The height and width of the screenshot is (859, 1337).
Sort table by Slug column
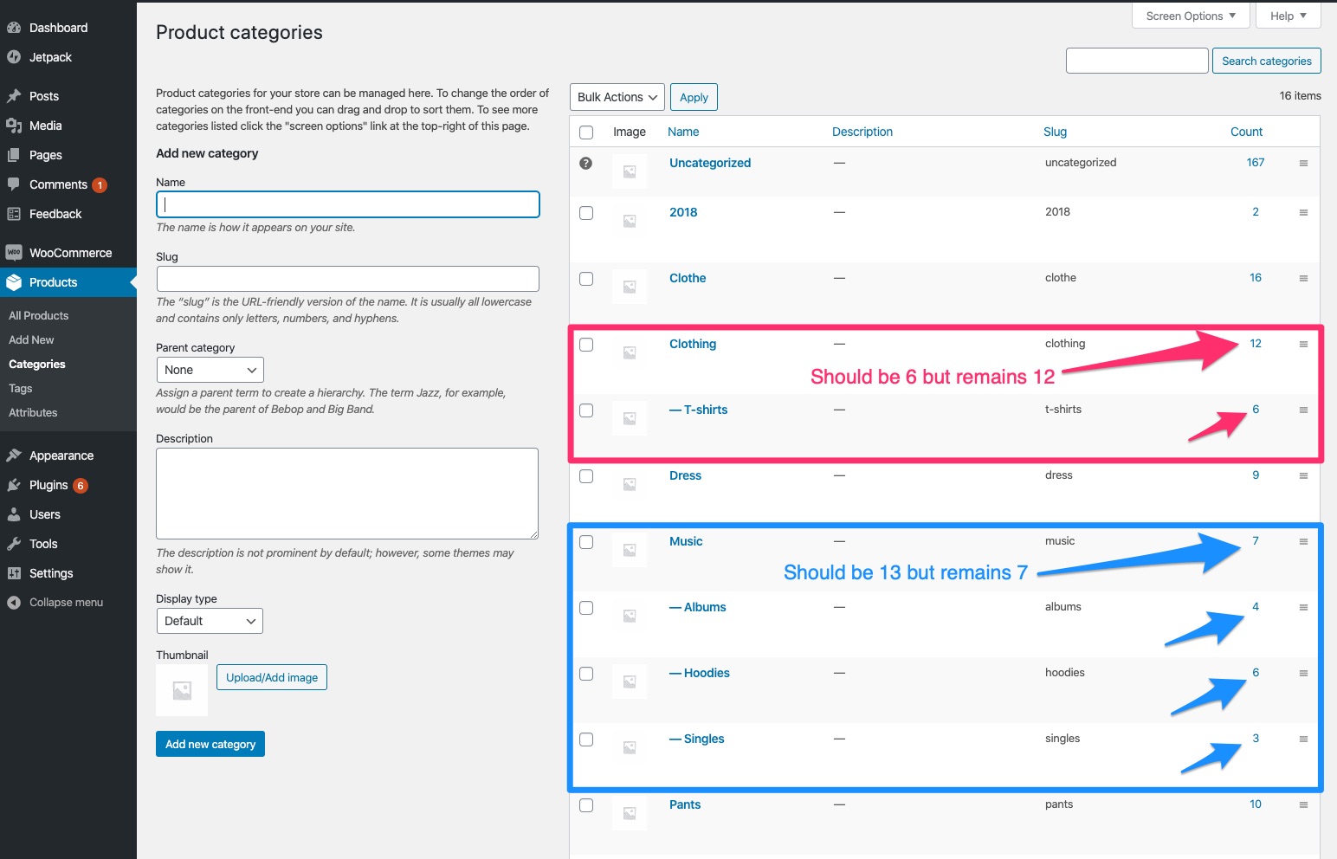pyautogui.click(x=1055, y=132)
